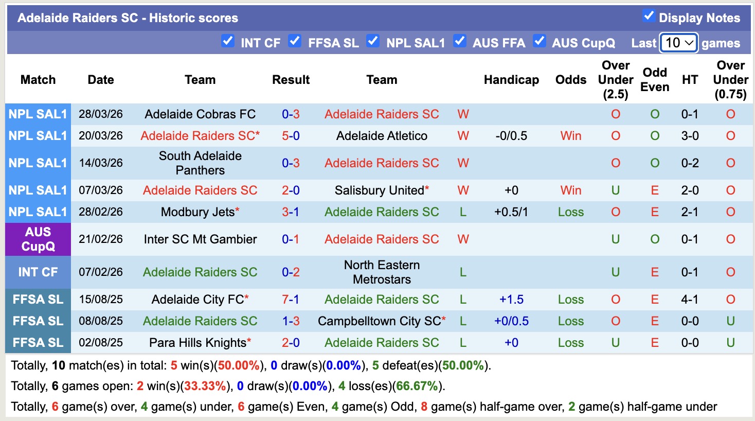The image size is (755, 421).
Task: Select Salisbury United team link
Action: click(379, 190)
